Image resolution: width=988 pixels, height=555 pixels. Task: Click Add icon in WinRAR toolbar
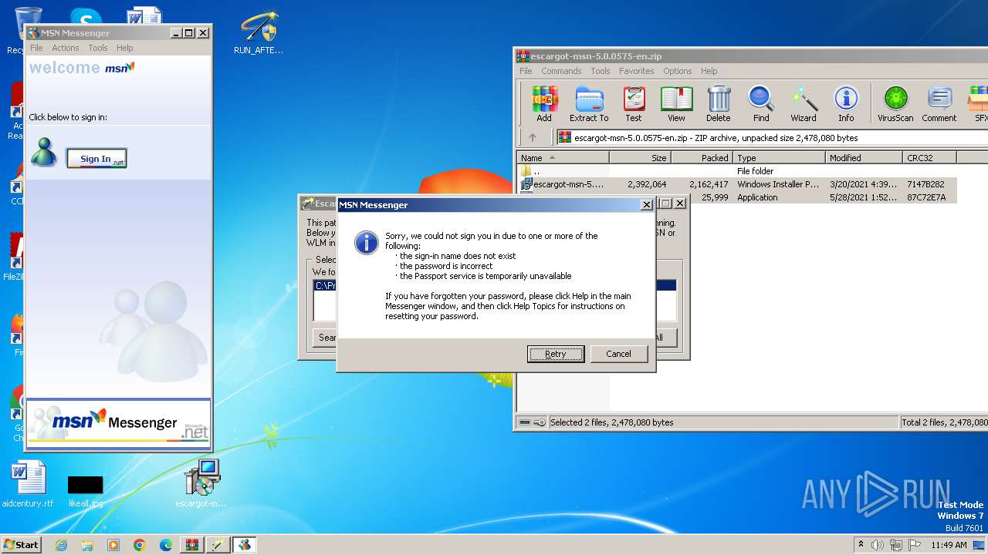coord(544,104)
